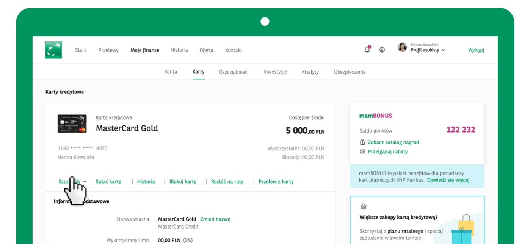Open settings via the gear icon
The image size is (522, 244).
pos(382,50)
